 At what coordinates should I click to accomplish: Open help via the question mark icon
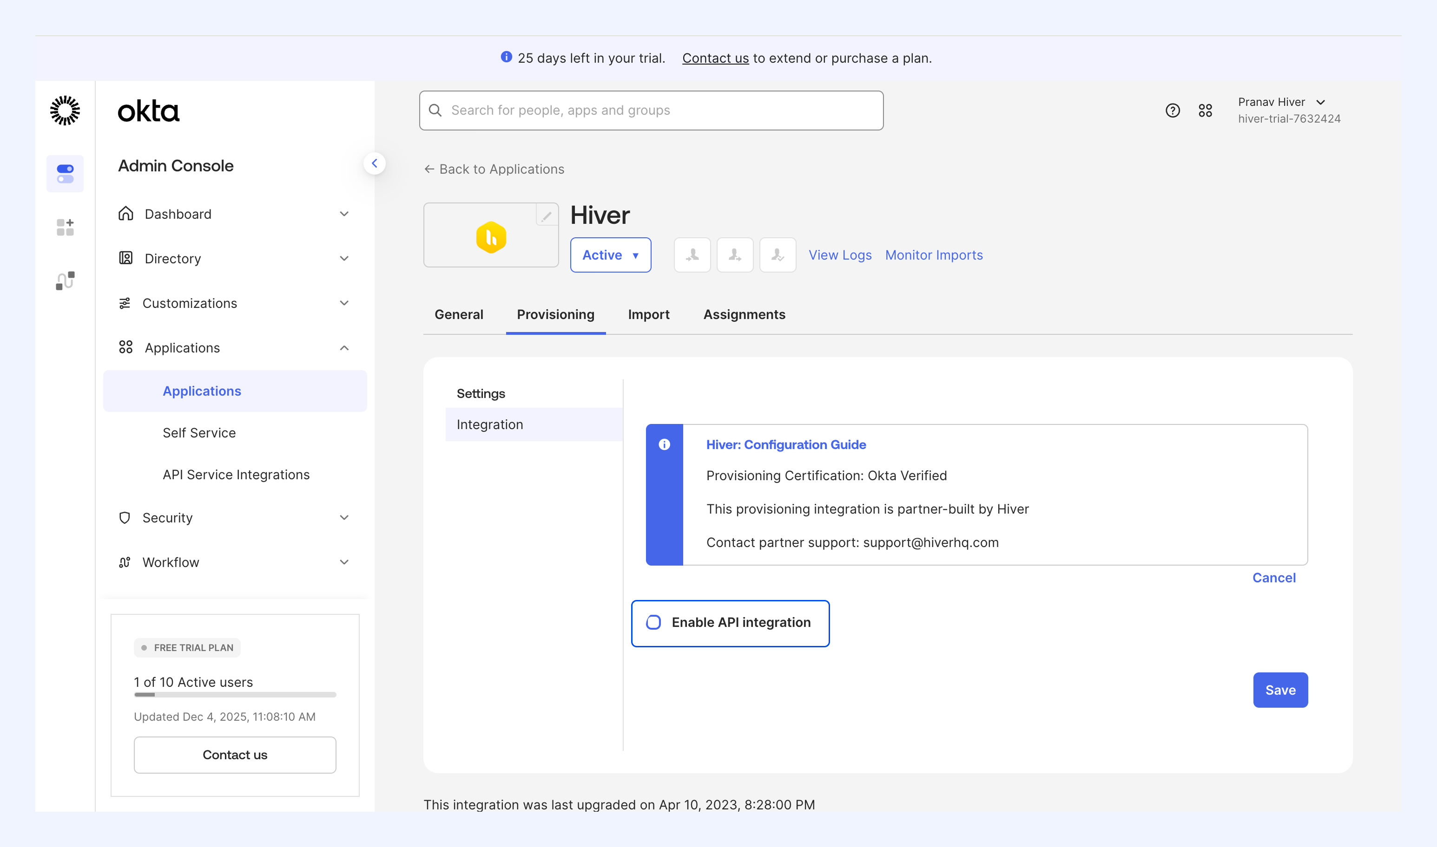[1173, 110]
